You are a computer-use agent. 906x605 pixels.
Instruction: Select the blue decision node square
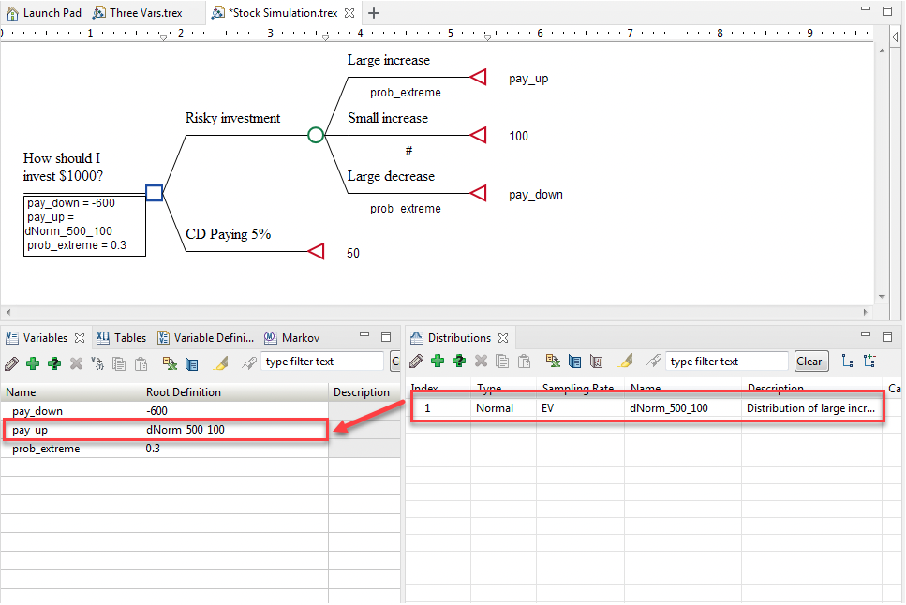pyautogui.click(x=155, y=193)
